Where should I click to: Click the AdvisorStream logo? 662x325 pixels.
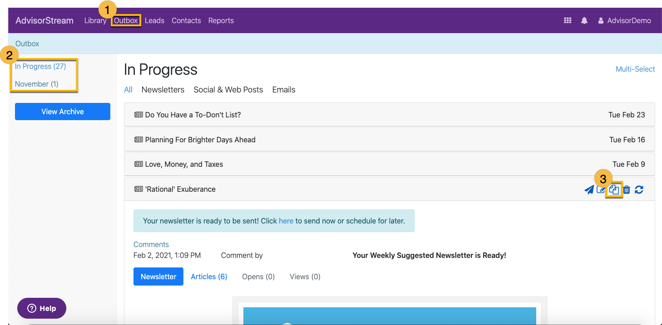44,20
